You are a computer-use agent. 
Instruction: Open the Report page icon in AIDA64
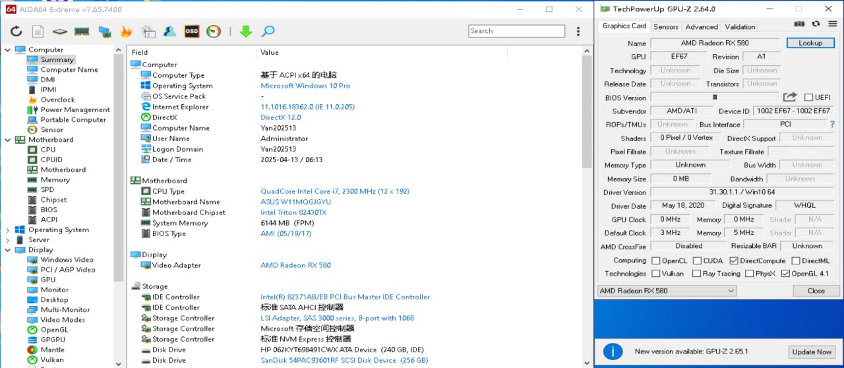click(38, 31)
